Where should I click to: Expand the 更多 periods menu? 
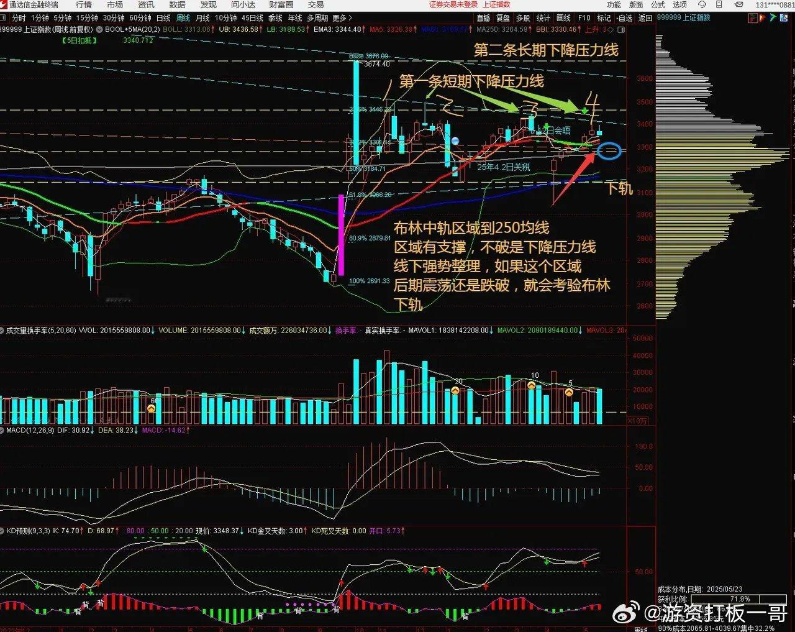[342, 18]
